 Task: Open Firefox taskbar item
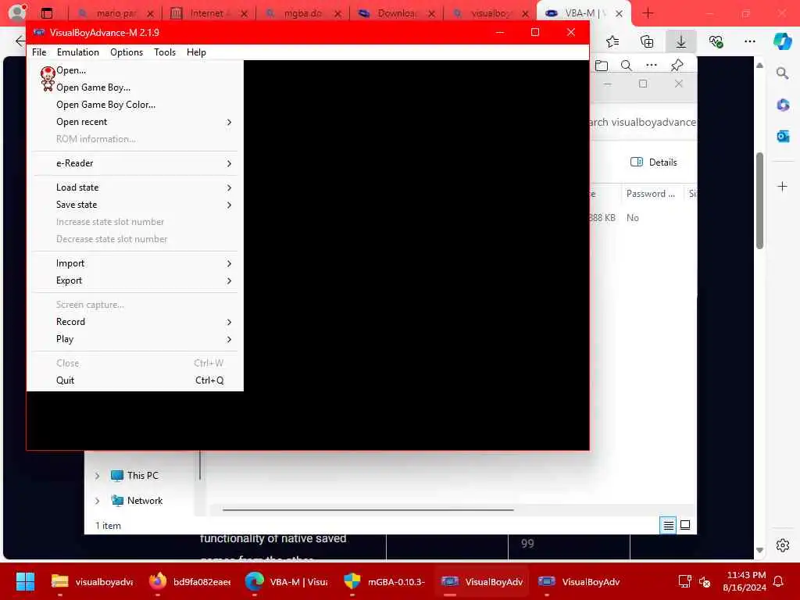click(189, 581)
